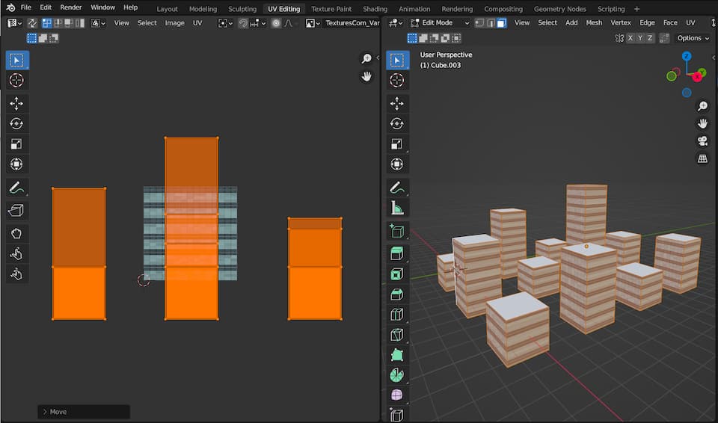Toggle UV sync selection
Viewport: 718px width, 423px height.
click(x=33, y=22)
